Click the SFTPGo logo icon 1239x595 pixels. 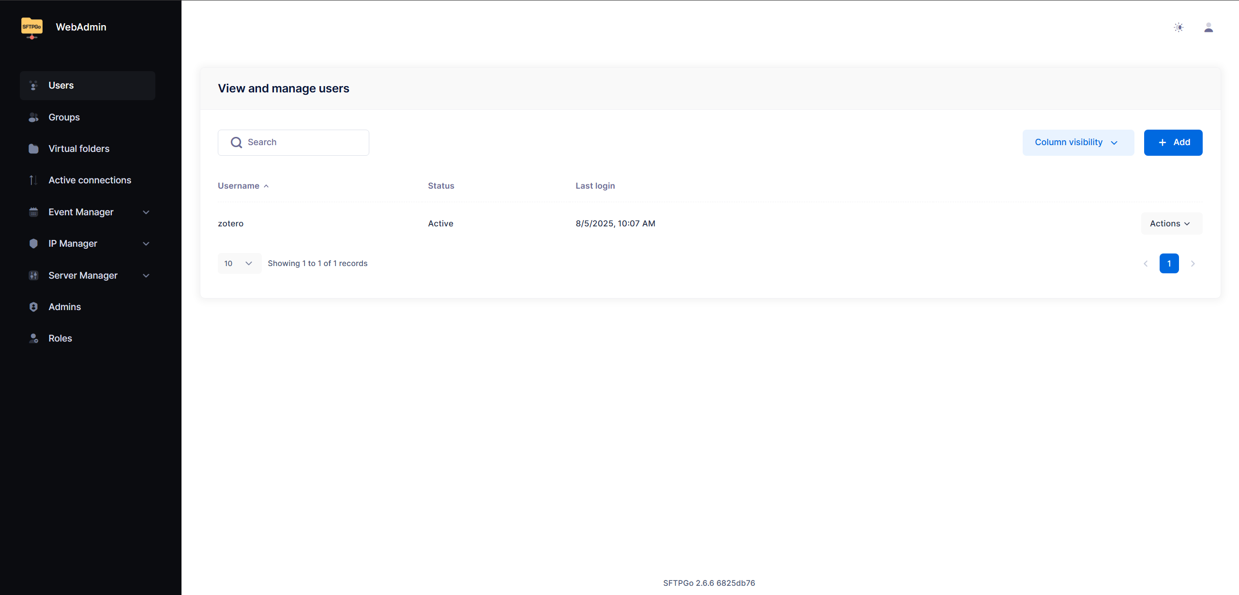32,28
